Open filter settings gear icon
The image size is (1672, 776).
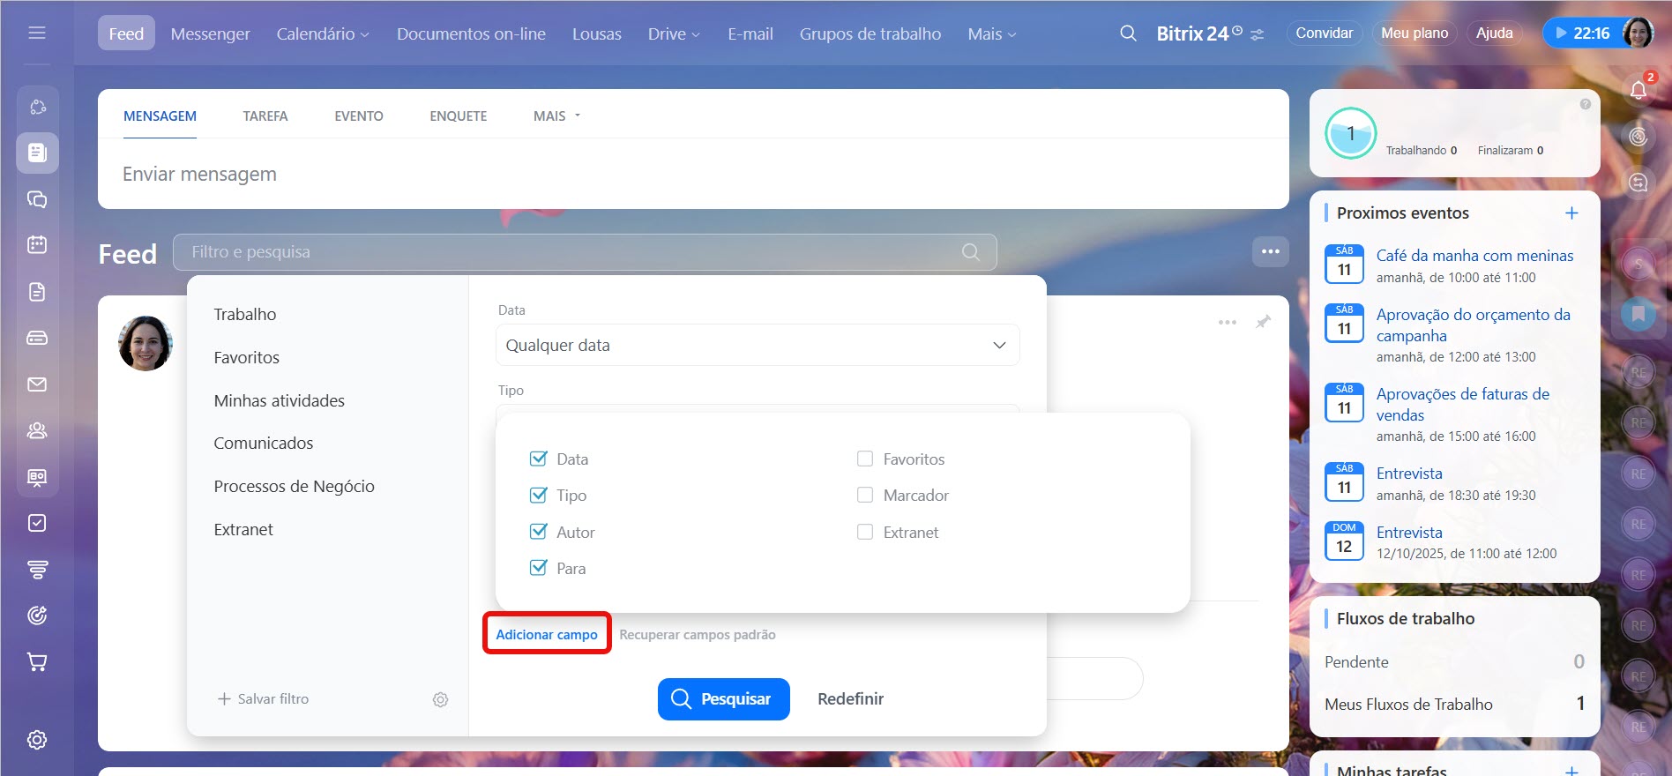[440, 699]
